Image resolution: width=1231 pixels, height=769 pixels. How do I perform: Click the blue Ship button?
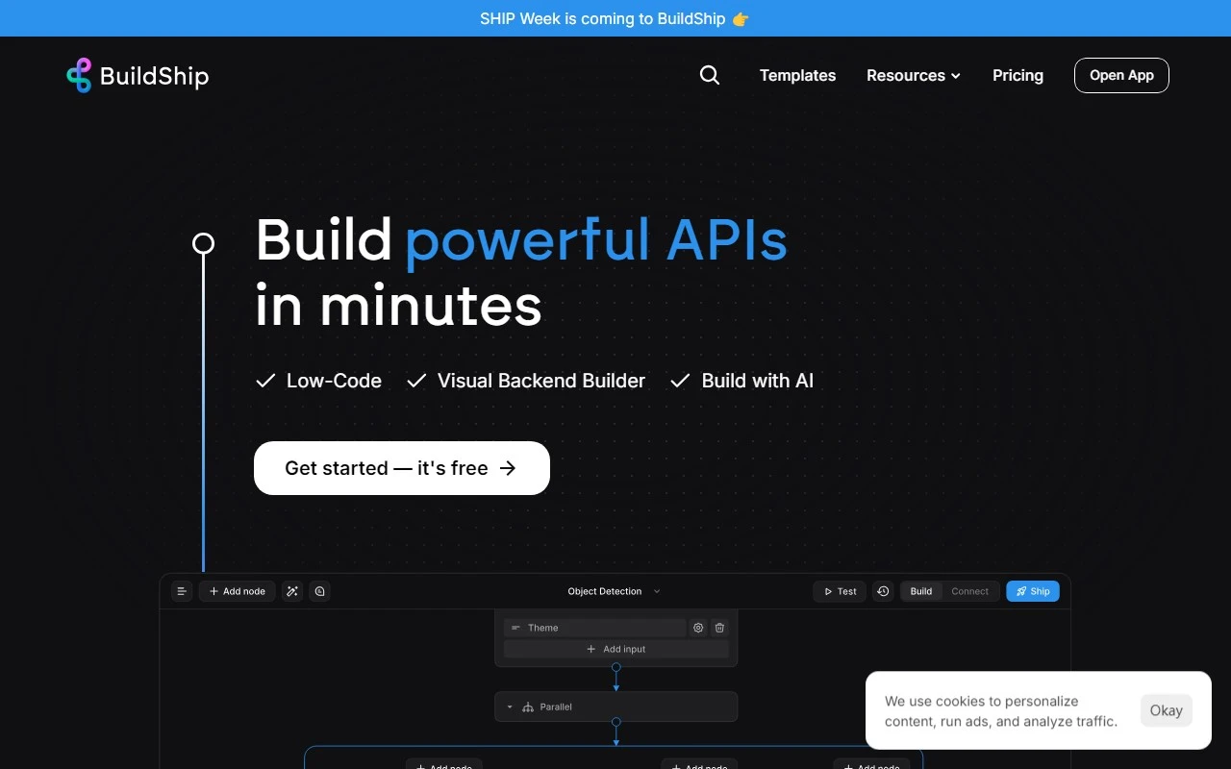click(1033, 591)
